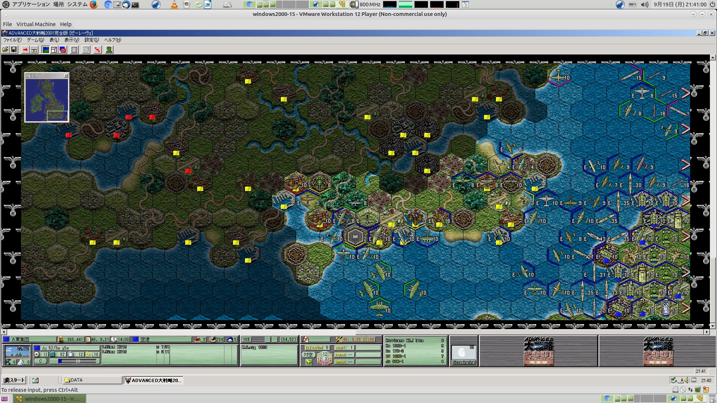Click the unit production toolbar icon beside the red arrow
This screenshot has width=717, height=403.
[34, 50]
